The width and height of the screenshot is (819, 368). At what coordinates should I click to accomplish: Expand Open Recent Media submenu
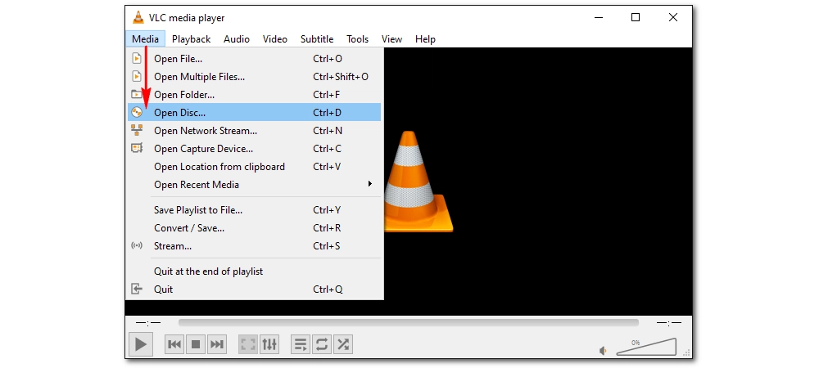click(255, 185)
